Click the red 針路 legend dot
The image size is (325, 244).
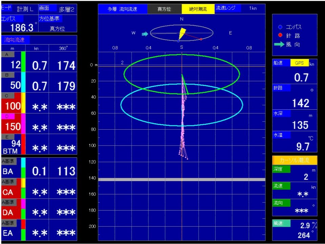[x=280, y=36]
